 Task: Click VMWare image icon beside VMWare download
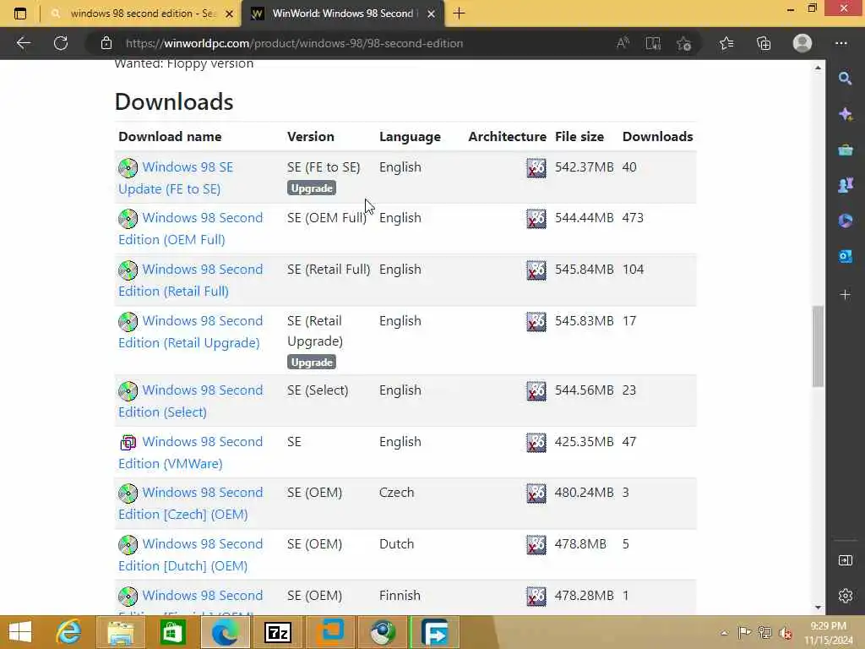pyautogui.click(x=128, y=443)
